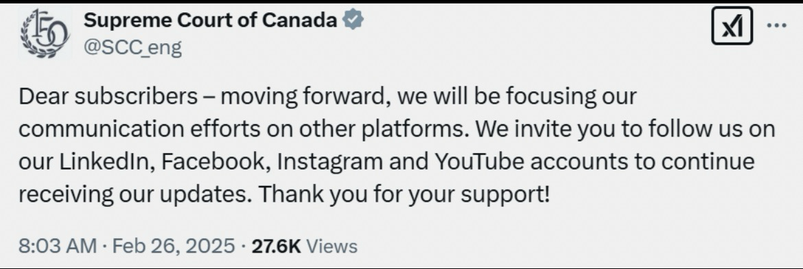803x269 pixels.
Task: Visit the Supreme Court of Canada profile name
Action: pyautogui.click(x=211, y=20)
